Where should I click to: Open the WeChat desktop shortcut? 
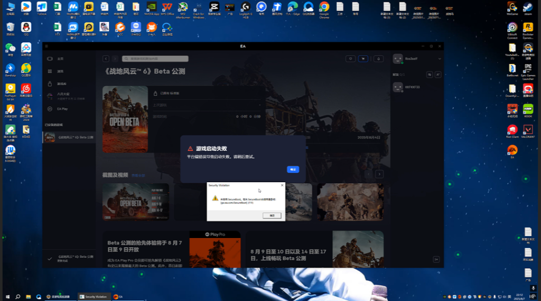11,50
